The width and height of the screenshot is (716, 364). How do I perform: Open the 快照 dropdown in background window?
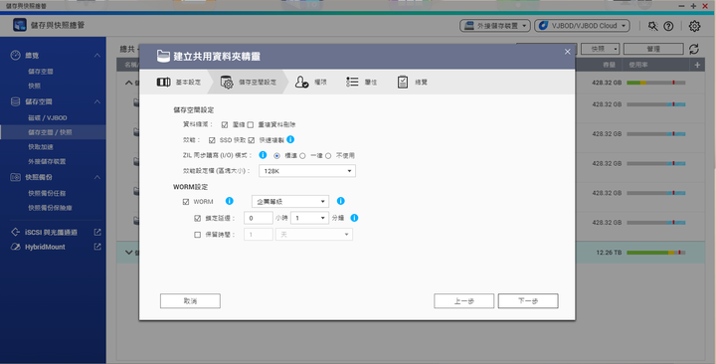tap(600, 49)
